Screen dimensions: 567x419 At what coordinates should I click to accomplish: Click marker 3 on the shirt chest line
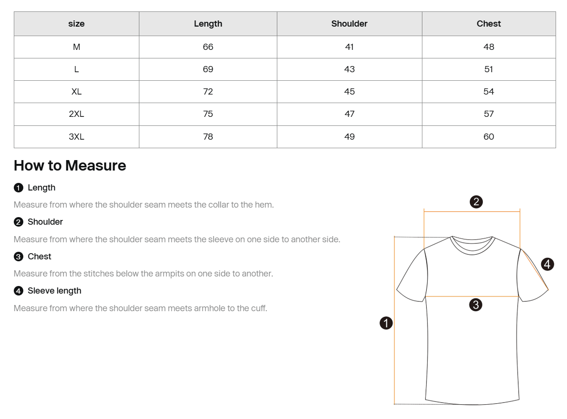(476, 305)
